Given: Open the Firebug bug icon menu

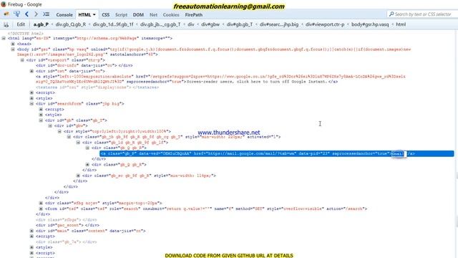Looking at the screenshot, I should tap(6, 14).
